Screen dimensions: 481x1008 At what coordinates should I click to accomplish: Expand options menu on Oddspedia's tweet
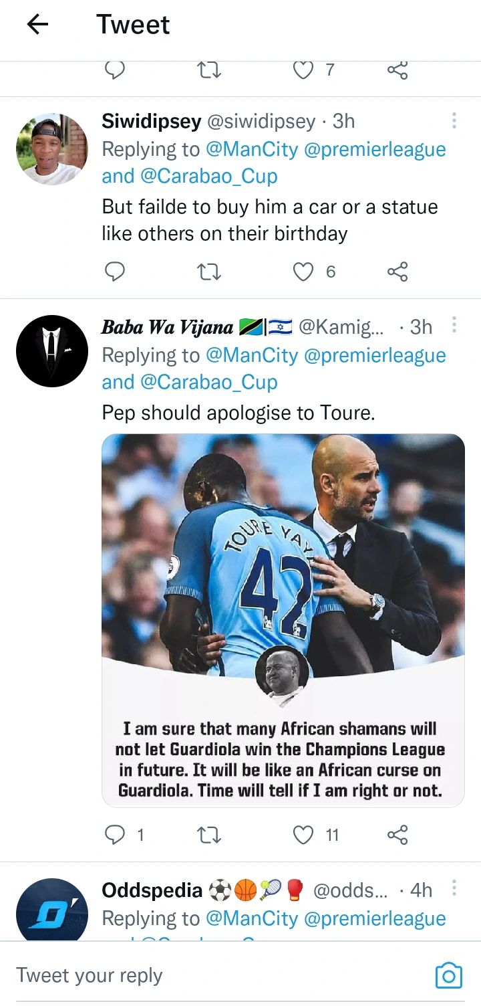(x=454, y=889)
